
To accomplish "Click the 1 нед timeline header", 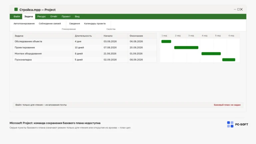I will [164, 36].
